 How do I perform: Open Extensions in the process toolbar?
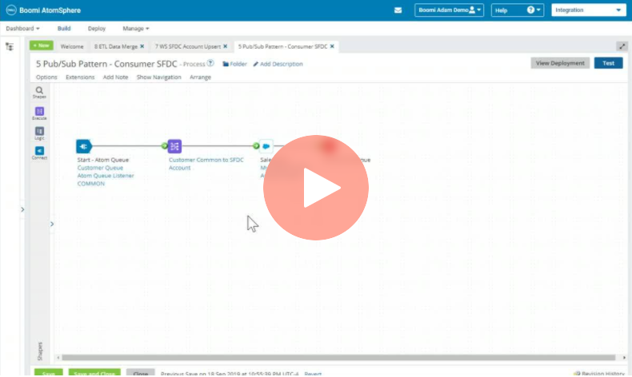[80, 77]
